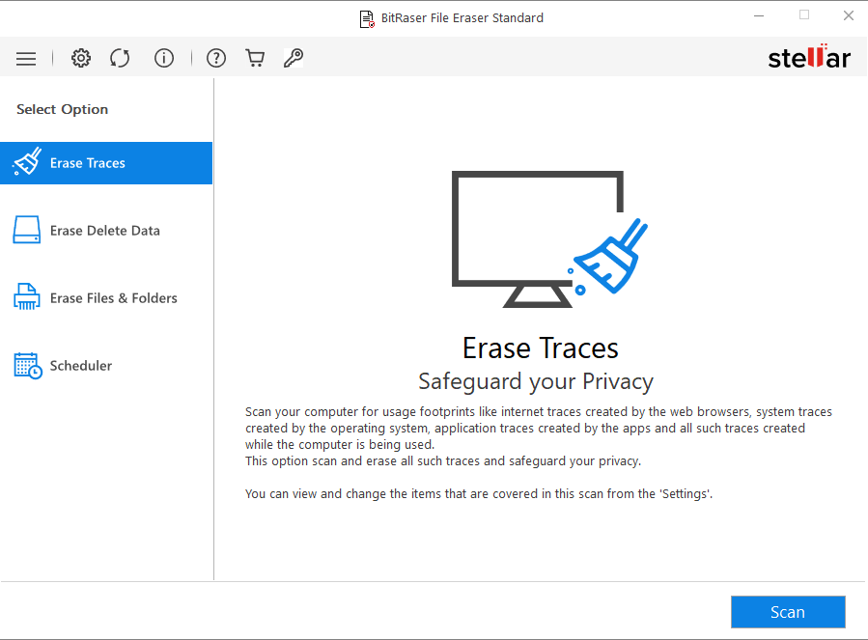Click the key activation icon
Image resolution: width=868 pixels, height=640 pixels.
[294, 58]
